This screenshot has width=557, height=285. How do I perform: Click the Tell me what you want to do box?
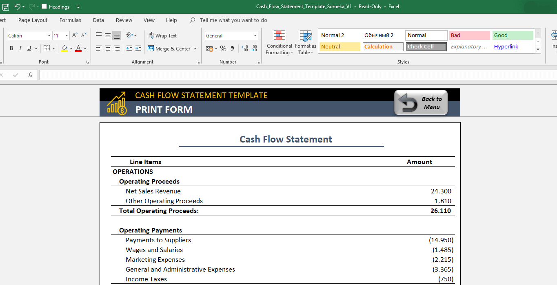point(233,20)
